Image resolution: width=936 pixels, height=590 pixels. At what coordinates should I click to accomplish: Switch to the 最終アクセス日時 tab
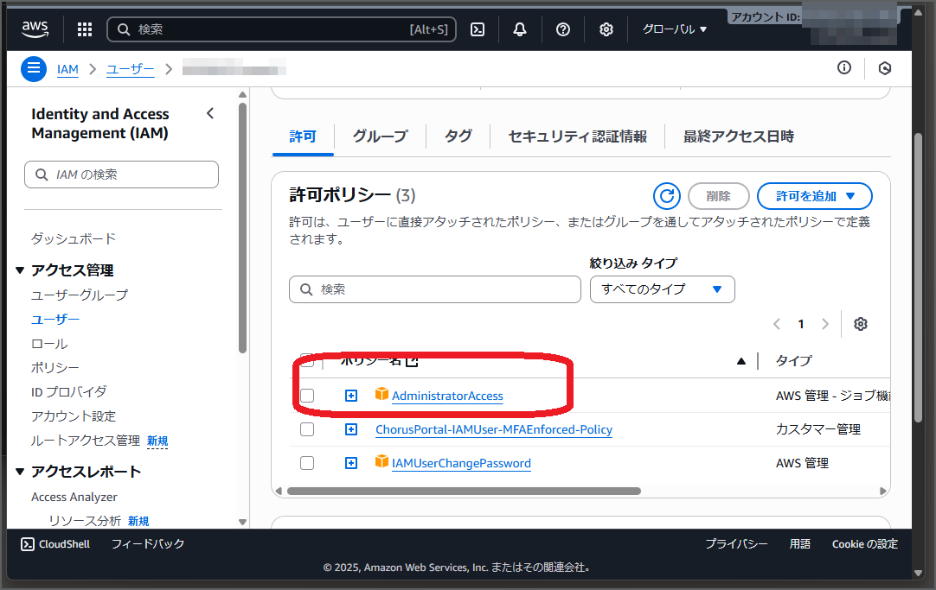coord(739,136)
